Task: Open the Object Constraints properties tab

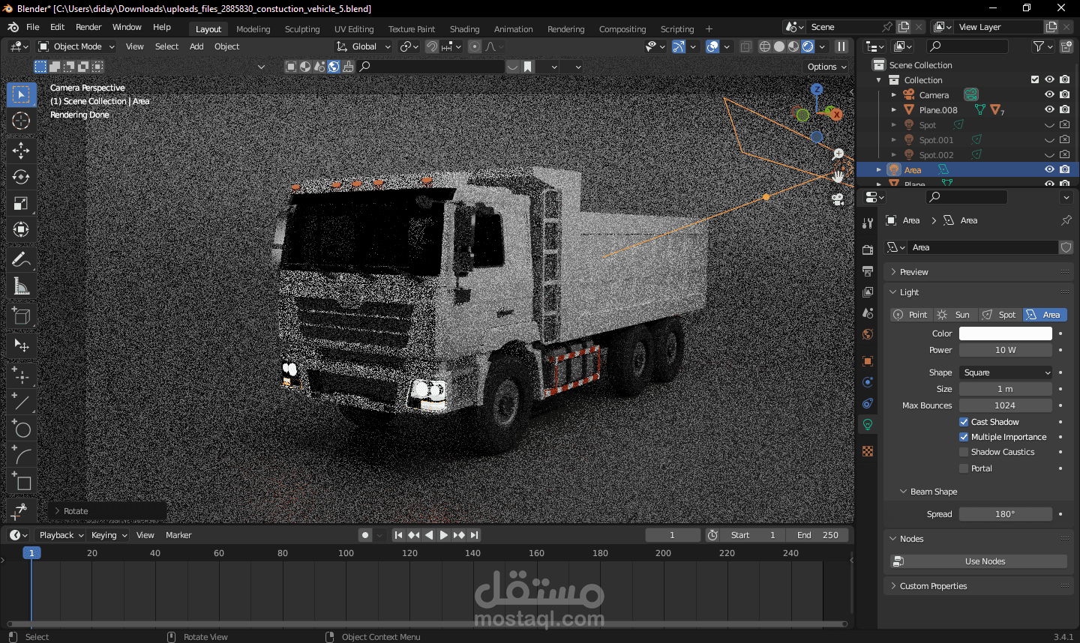Action: tap(868, 402)
